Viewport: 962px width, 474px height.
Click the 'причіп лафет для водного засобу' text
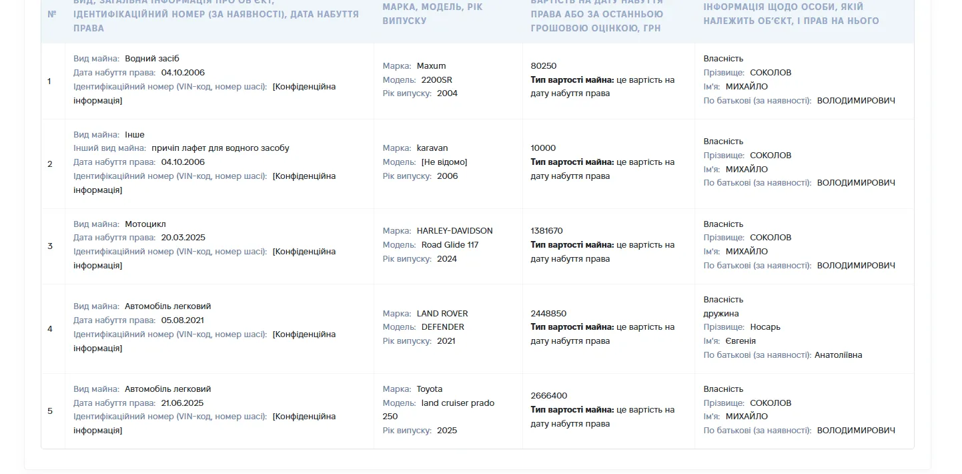[220, 148]
